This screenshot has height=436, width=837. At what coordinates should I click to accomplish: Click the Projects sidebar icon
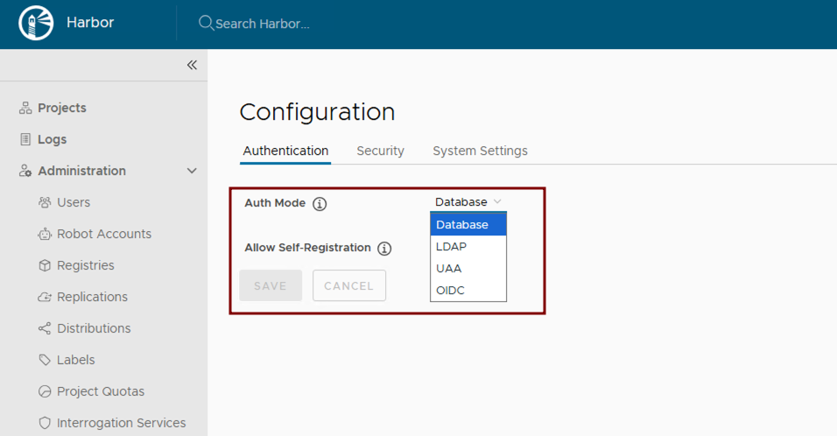(x=25, y=108)
